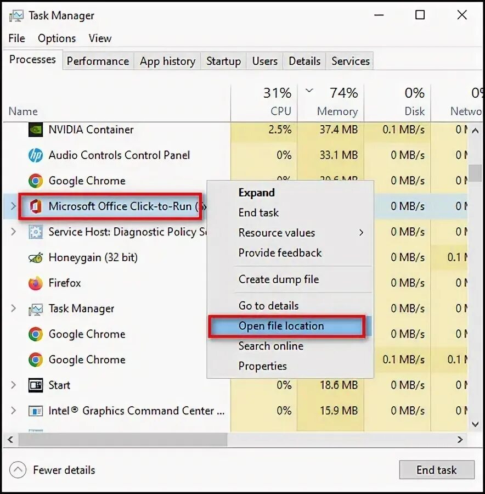
Task: Click the Fewer details link
Action: (64, 470)
